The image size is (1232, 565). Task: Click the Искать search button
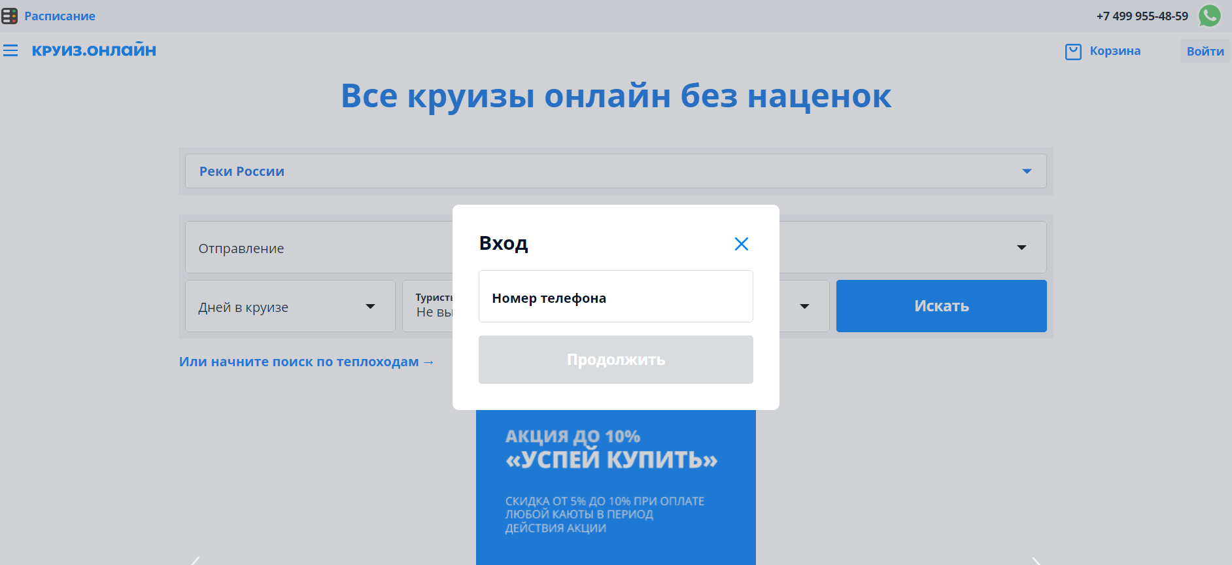[x=941, y=306]
